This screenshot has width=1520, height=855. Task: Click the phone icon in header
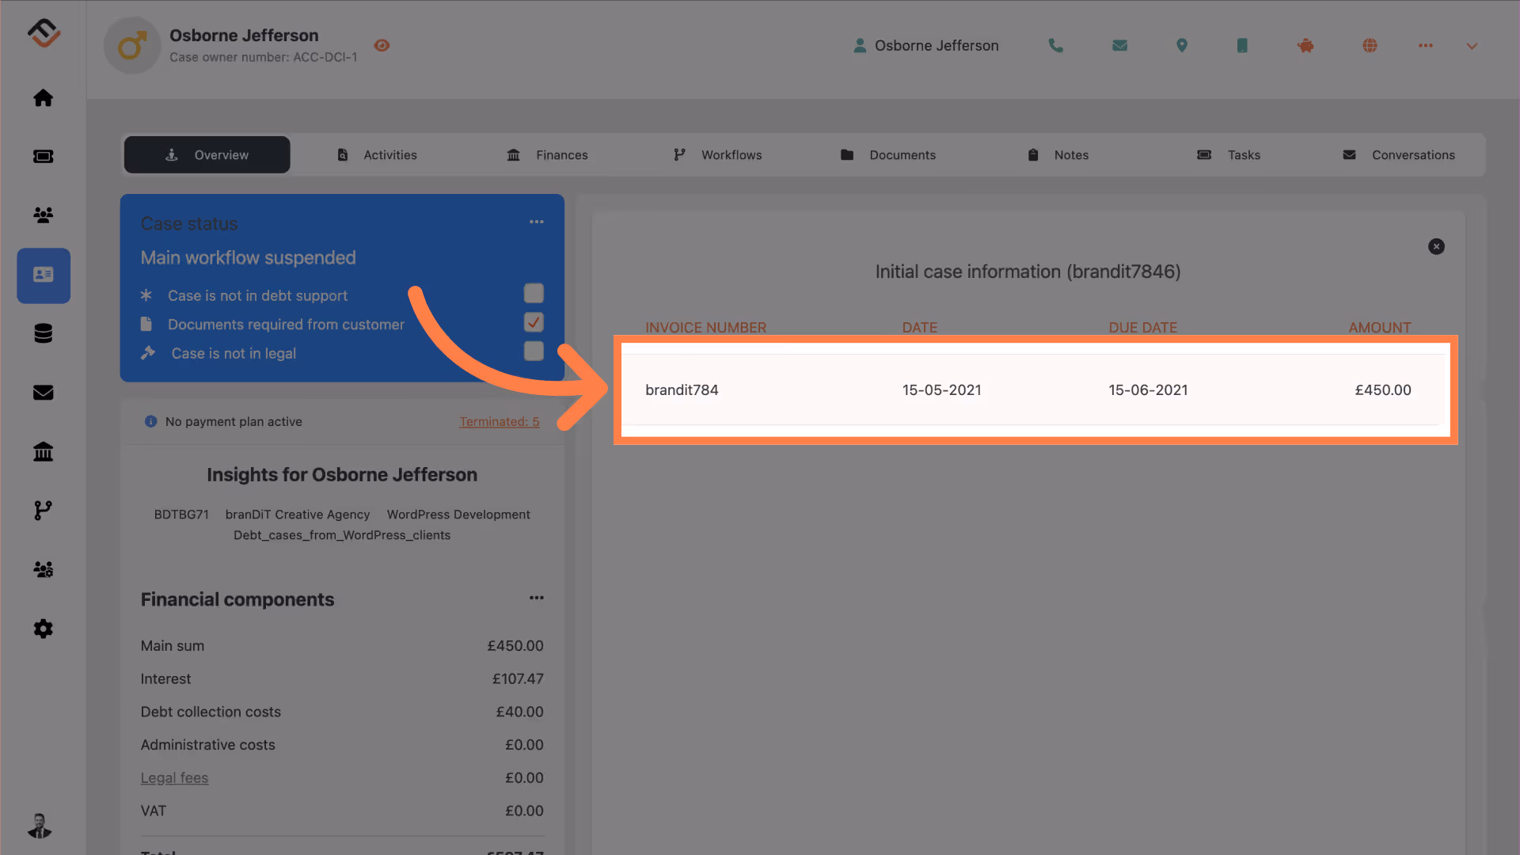[x=1055, y=46]
